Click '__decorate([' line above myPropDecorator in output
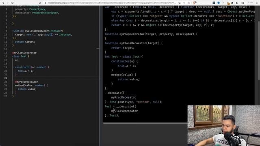The image size is (260, 146). (115, 93)
